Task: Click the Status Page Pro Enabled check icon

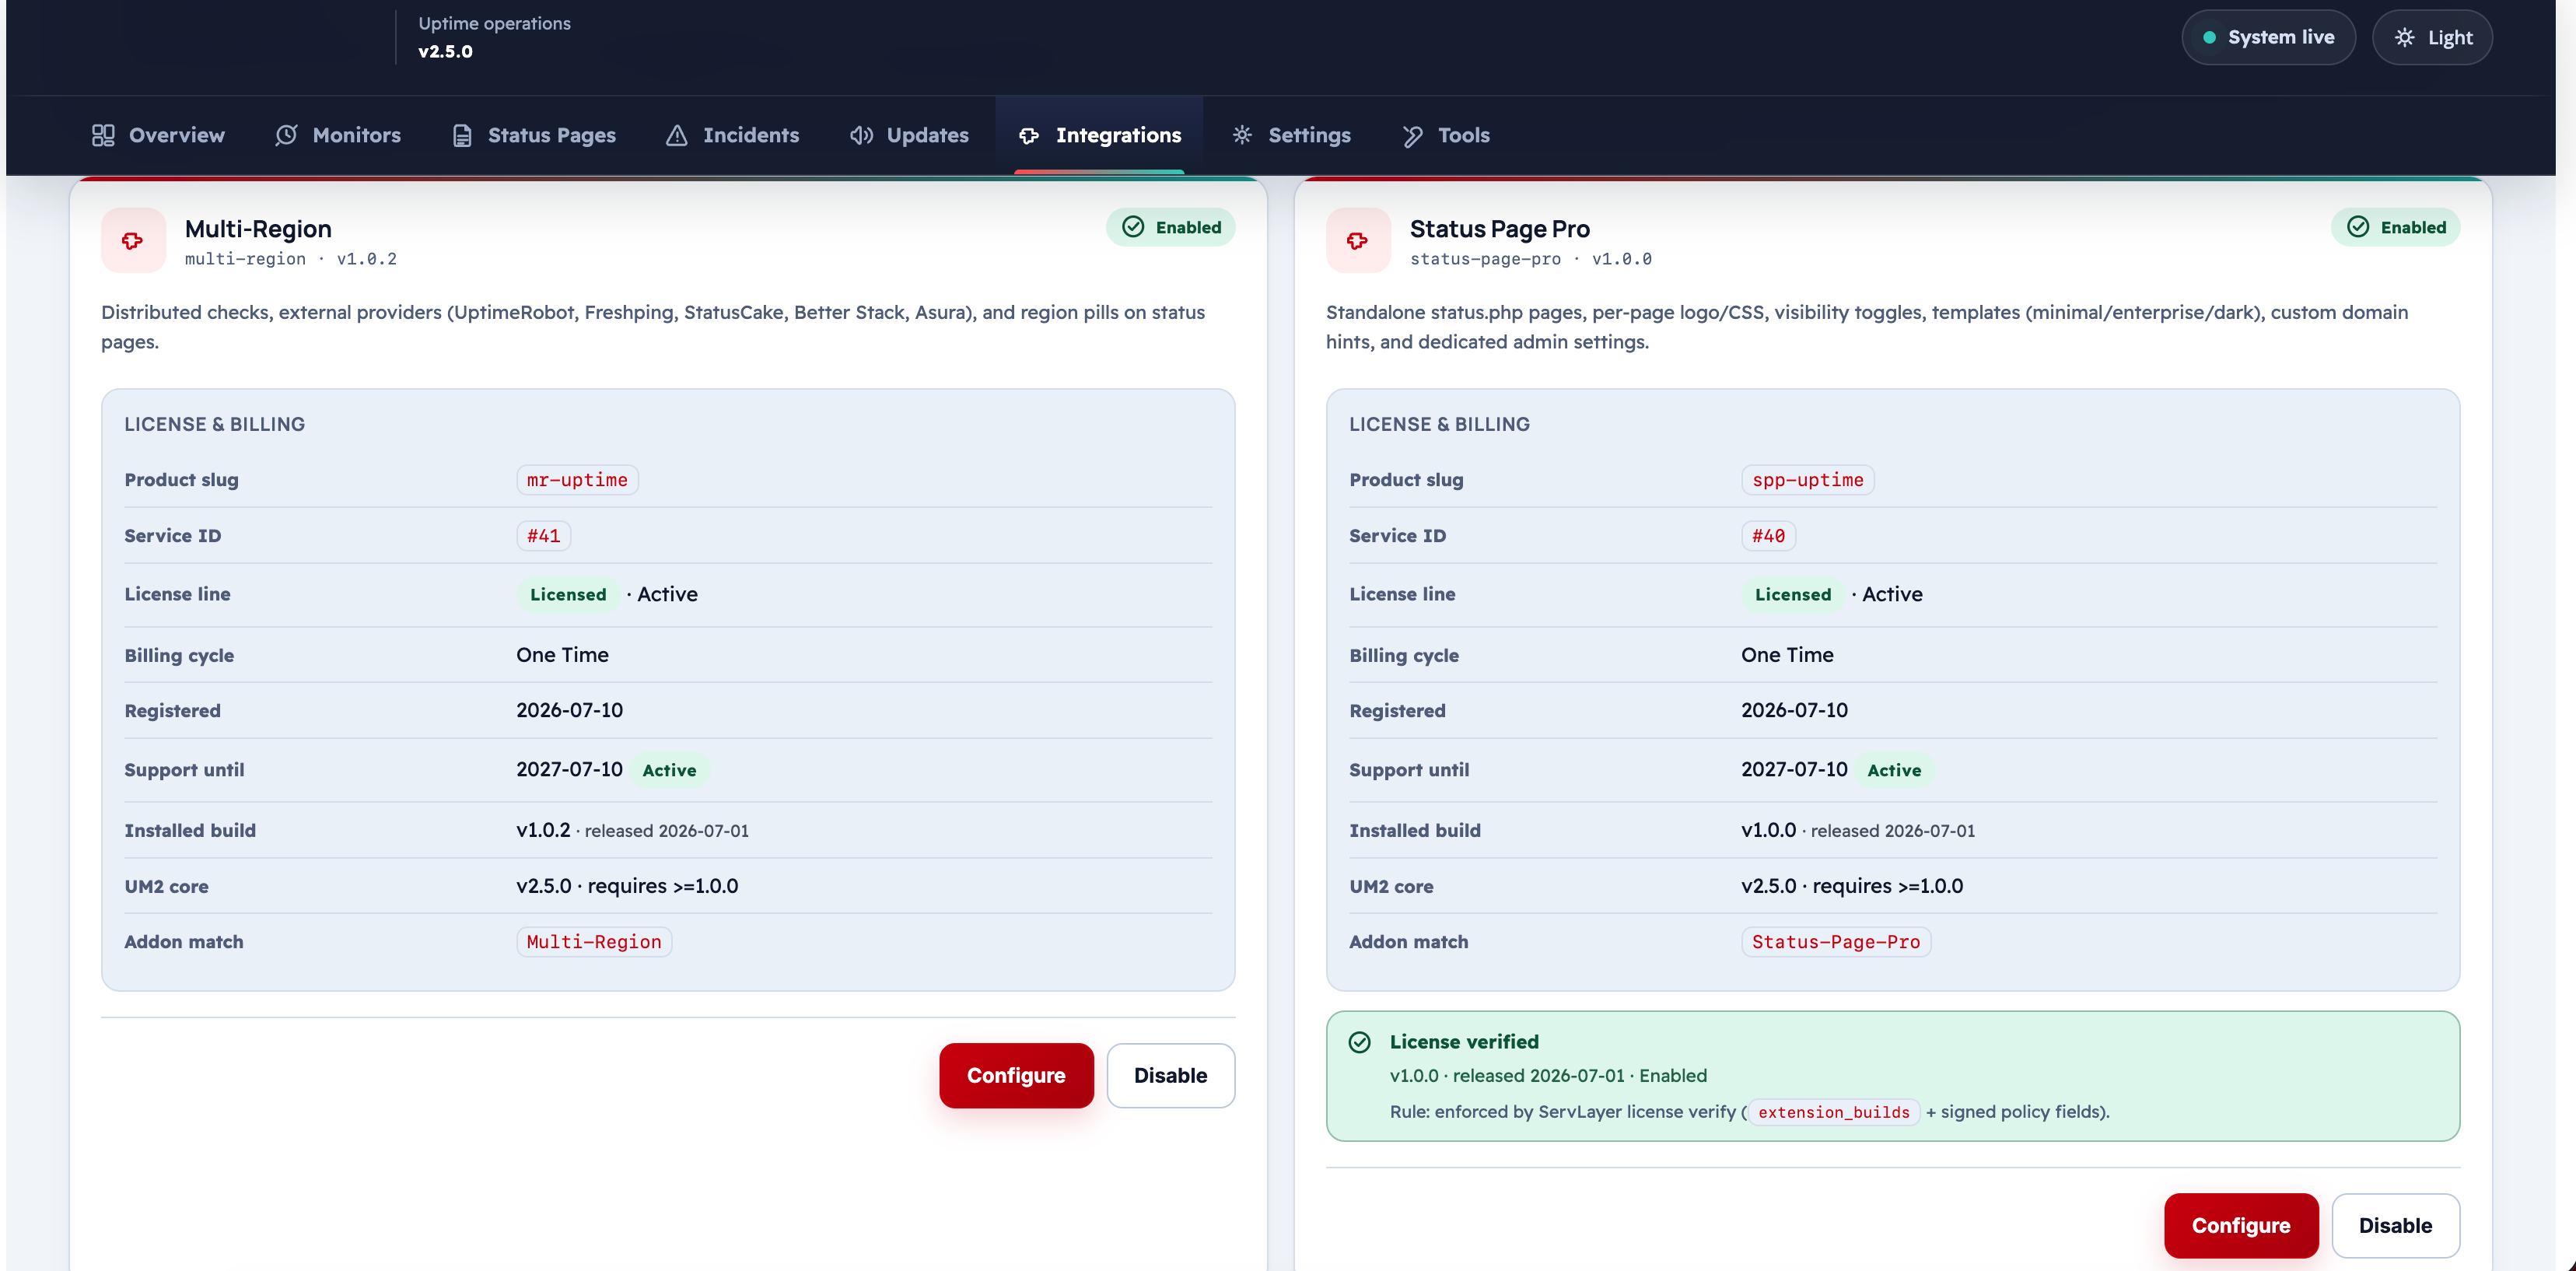Action: 2358,227
